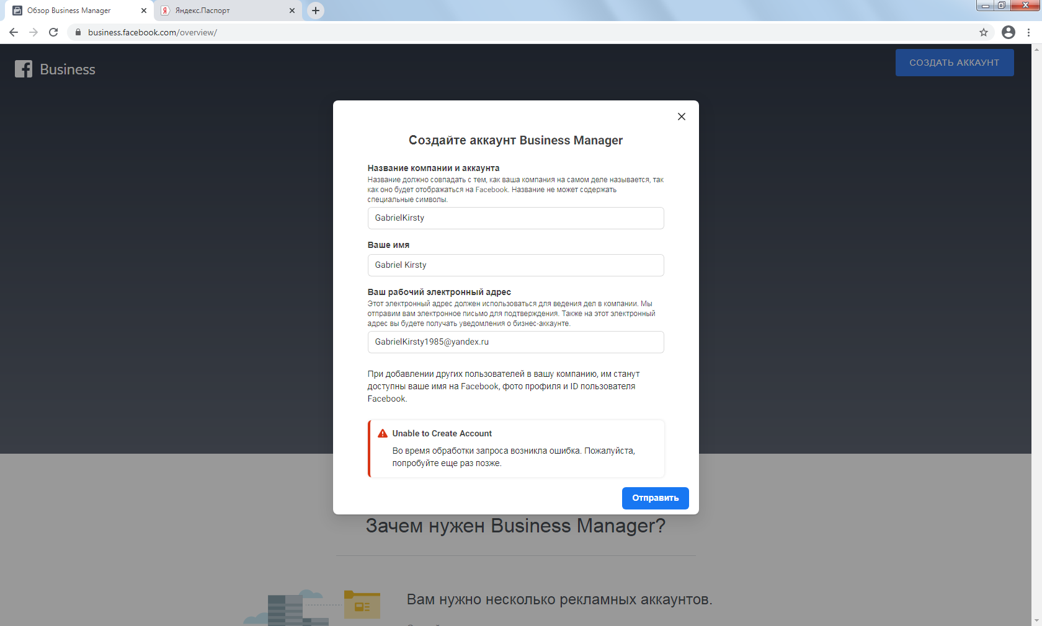Close the Яндекс.Паспорт tab

tap(292, 11)
